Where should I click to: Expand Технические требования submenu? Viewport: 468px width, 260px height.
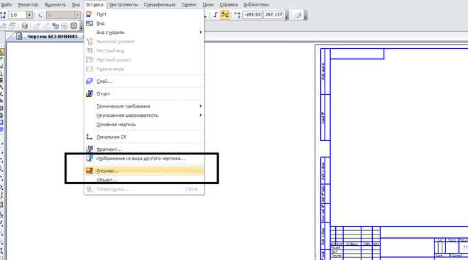(x=144, y=106)
